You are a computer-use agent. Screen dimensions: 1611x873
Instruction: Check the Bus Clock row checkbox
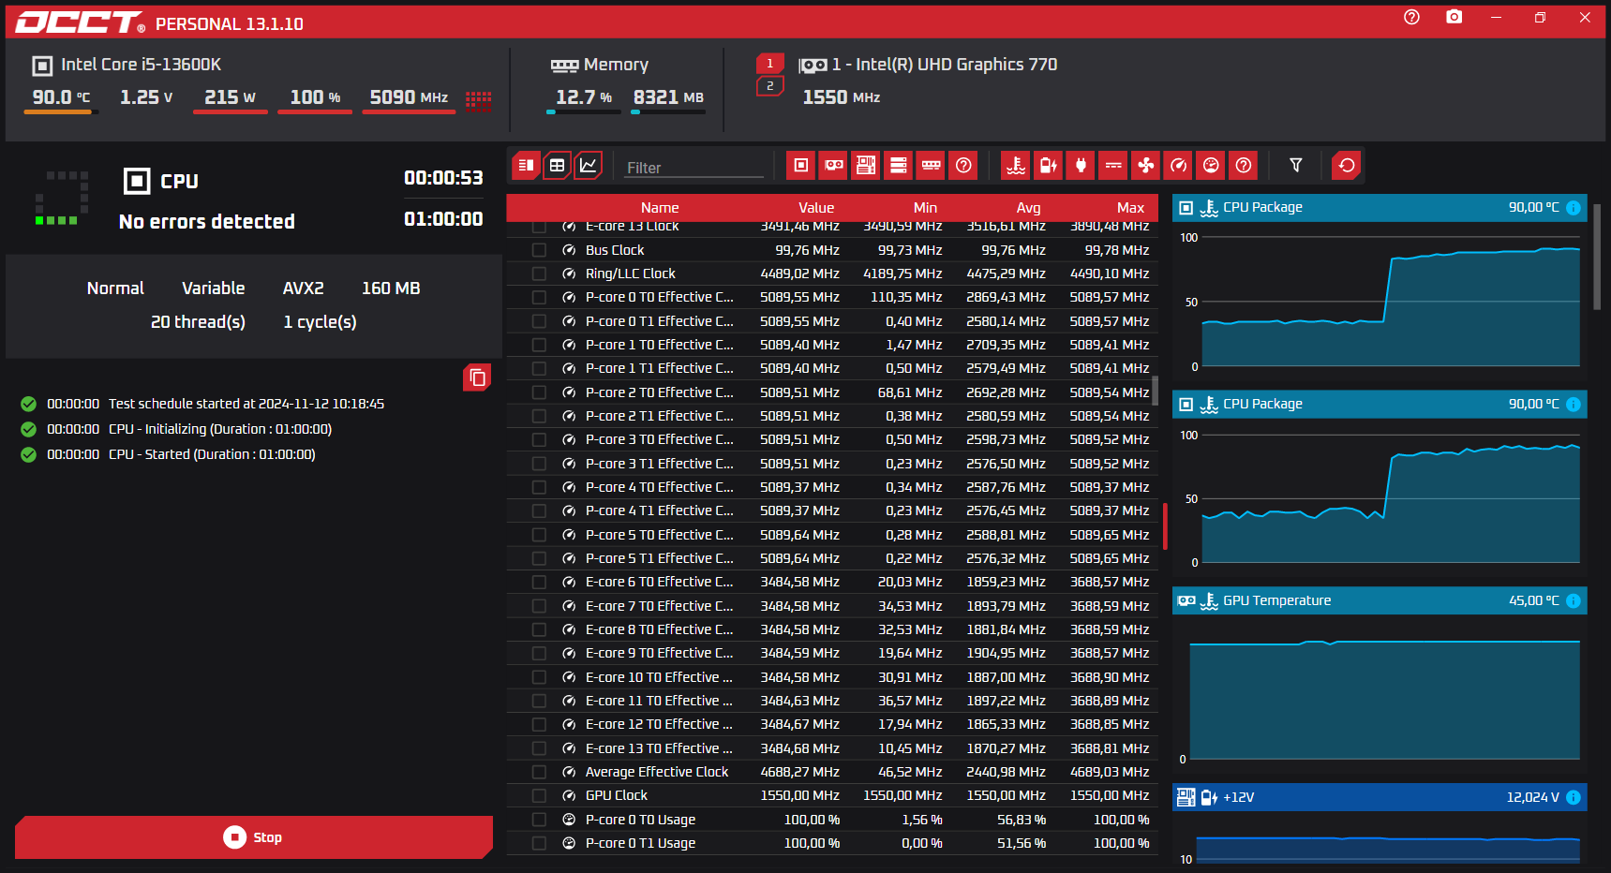pyautogui.click(x=539, y=250)
